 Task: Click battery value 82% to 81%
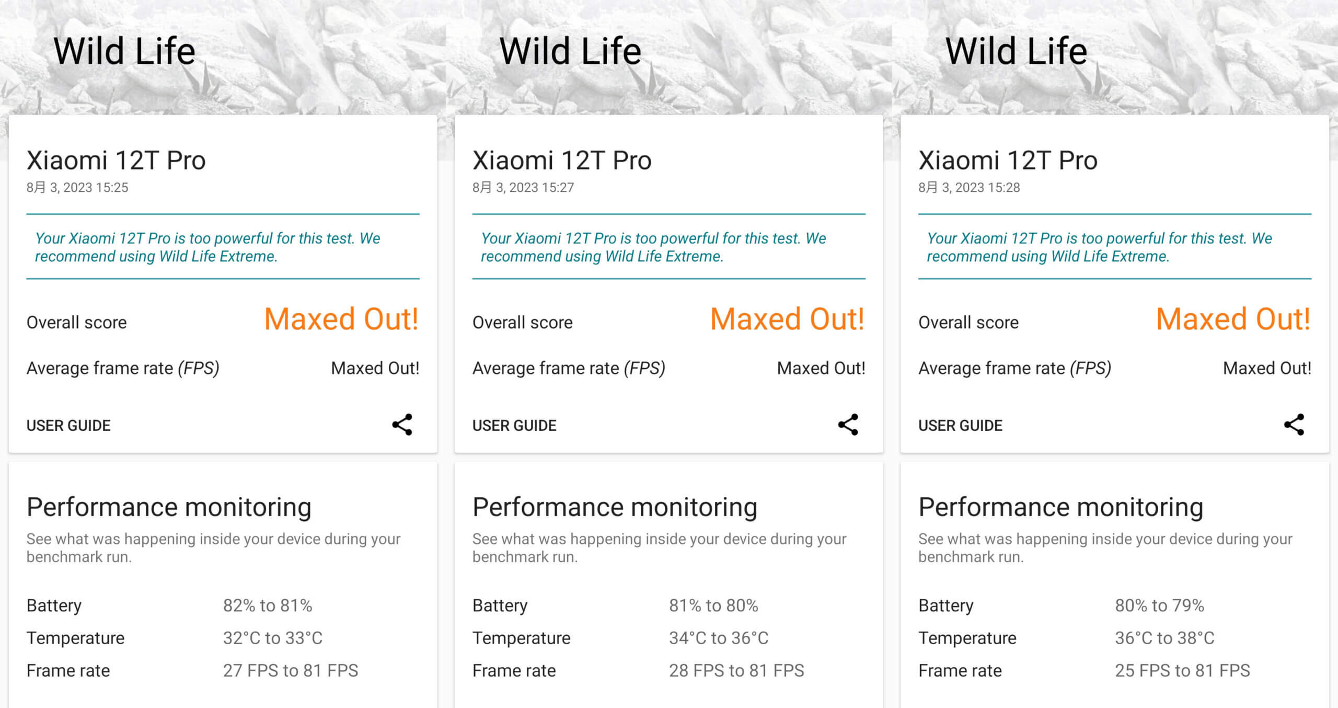click(x=268, y=606)
